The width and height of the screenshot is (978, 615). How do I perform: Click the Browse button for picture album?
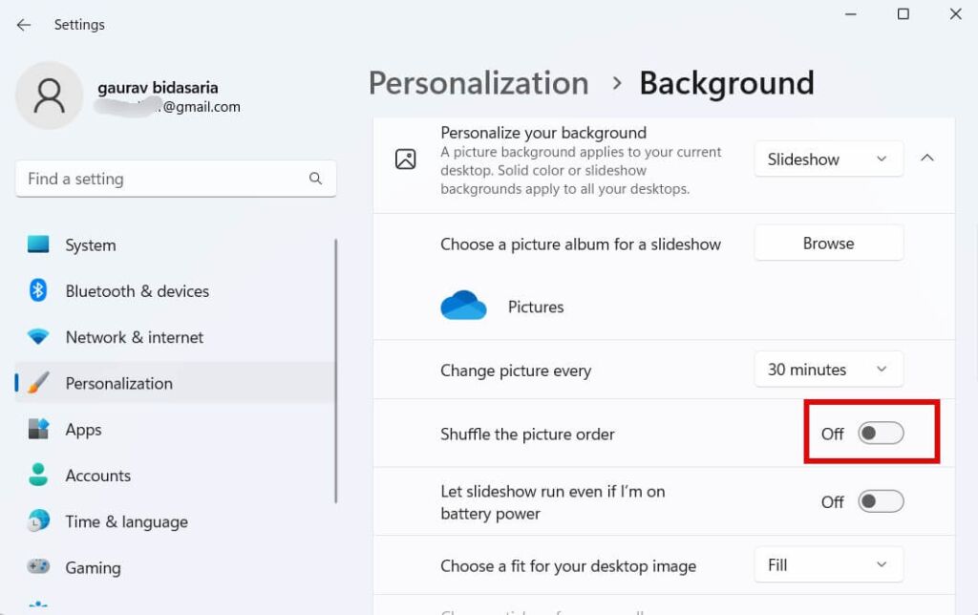(x=828, y=244)
